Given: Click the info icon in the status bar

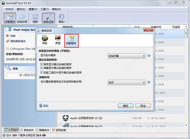Looking at the screenshot, I should point(4,135).
